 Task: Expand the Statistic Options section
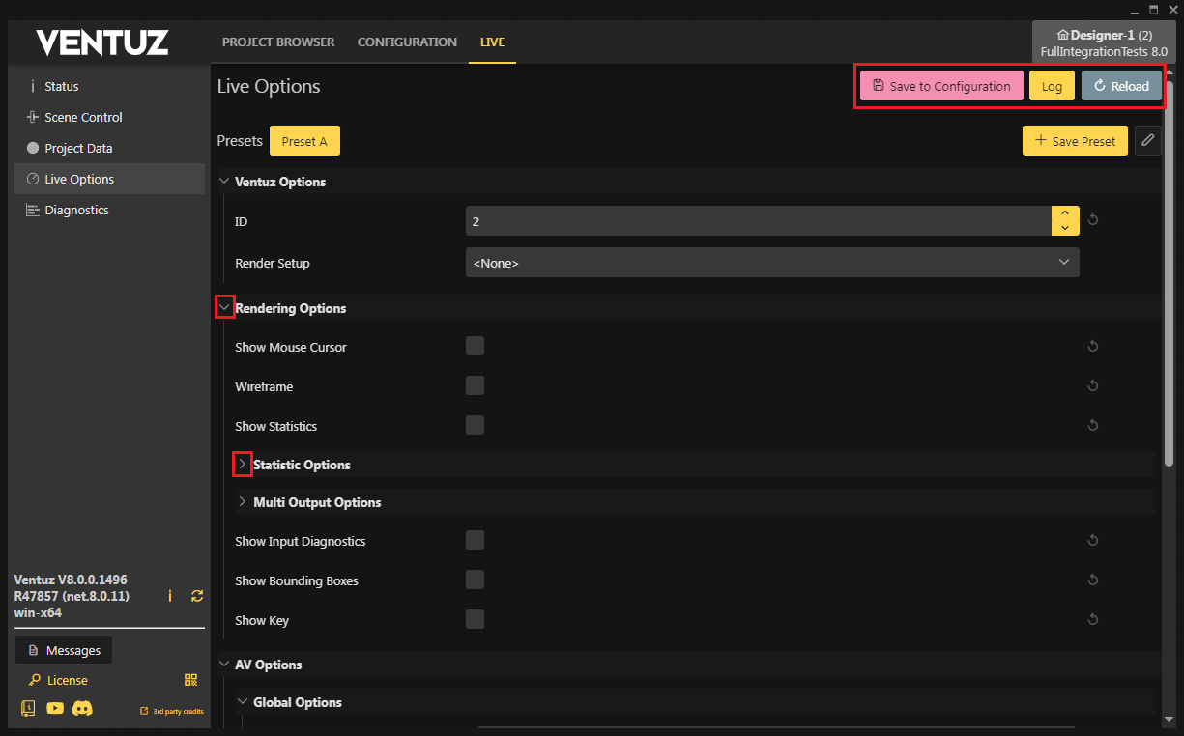point(243,465)
